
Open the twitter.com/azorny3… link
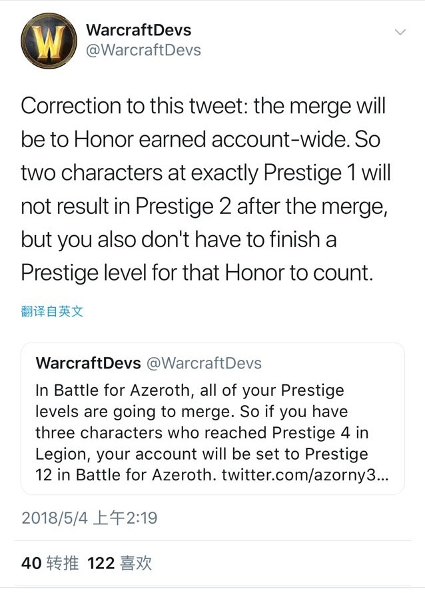(x=304, y=475)
